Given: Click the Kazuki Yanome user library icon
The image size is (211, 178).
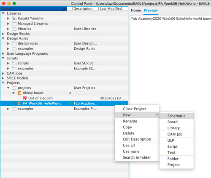Looking at the screenshot, I should (14, 19).
